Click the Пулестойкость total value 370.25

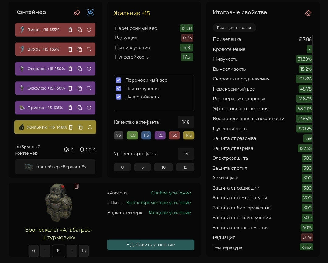pyautogui.click(x=304, y=129)
